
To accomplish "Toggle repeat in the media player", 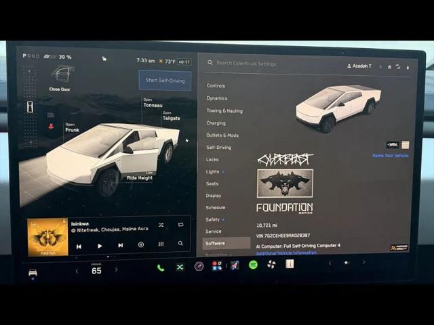I will [x=180, y=224].
